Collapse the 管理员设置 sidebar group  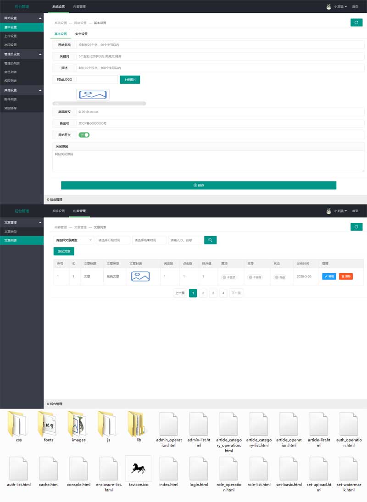pyautogui.click(x=22, y=54)
